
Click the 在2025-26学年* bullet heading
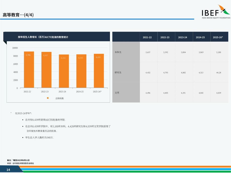coord(23,113)
